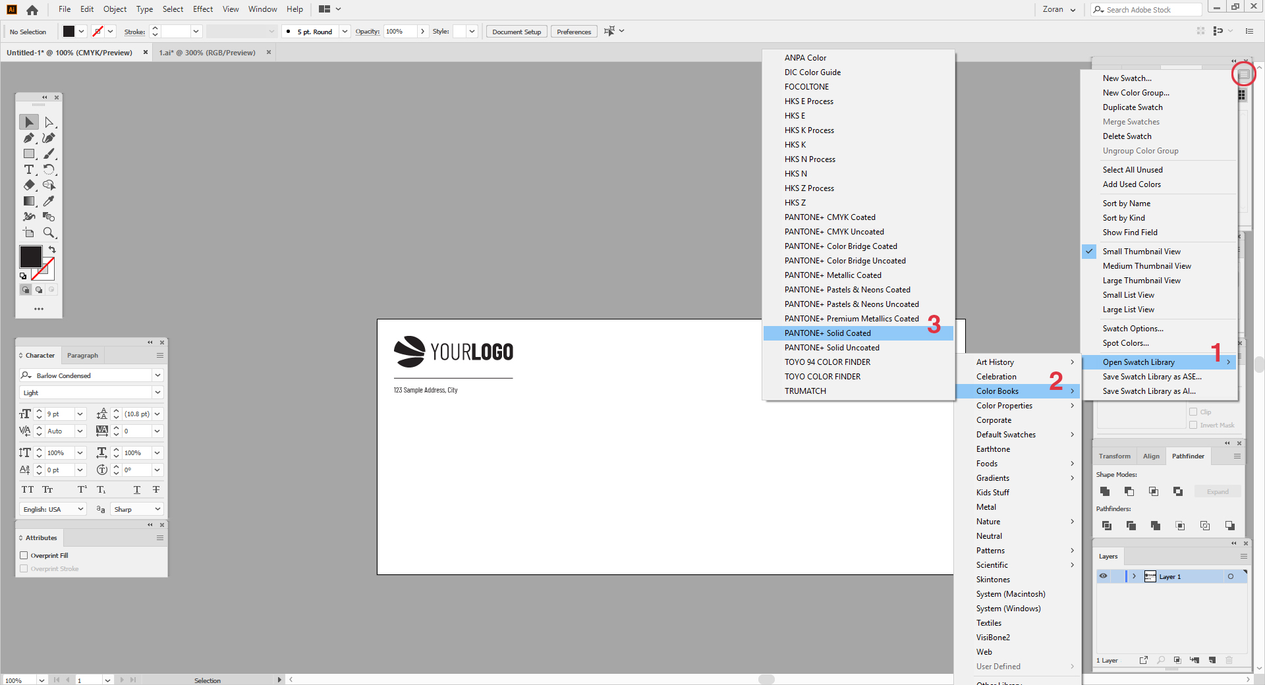
Task: Toggle Subscript text style
Action: pyautogui.click(x=101, y=489)
